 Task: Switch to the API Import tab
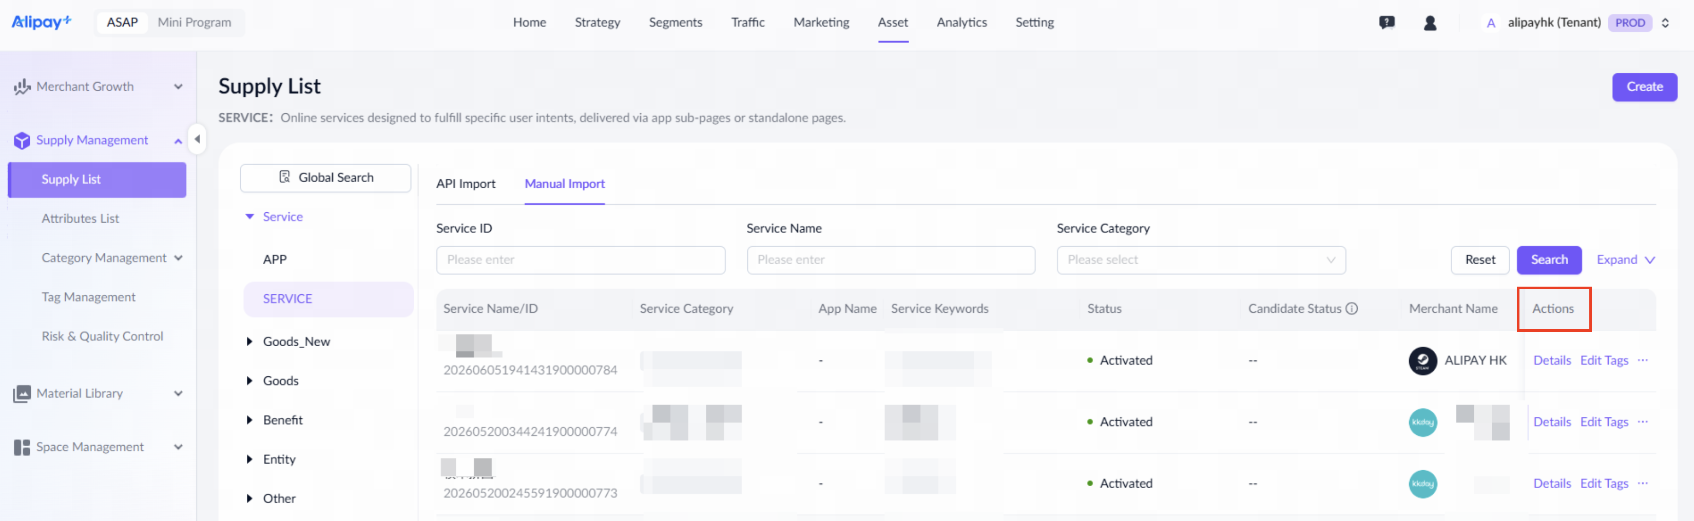pyautogui.click(x=466, y=184)
